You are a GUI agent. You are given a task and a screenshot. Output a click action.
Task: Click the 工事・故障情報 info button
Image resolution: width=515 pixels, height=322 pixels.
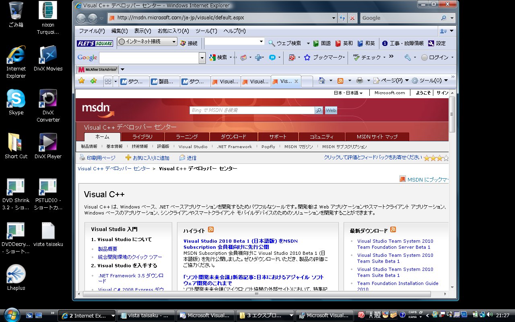pyautogui.click(x=403, y=43)
